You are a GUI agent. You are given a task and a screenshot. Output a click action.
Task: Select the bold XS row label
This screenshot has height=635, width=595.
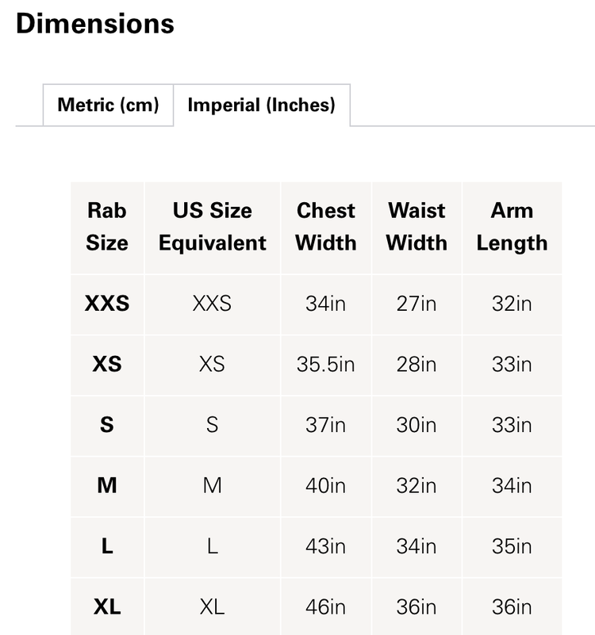coord(107,364)
